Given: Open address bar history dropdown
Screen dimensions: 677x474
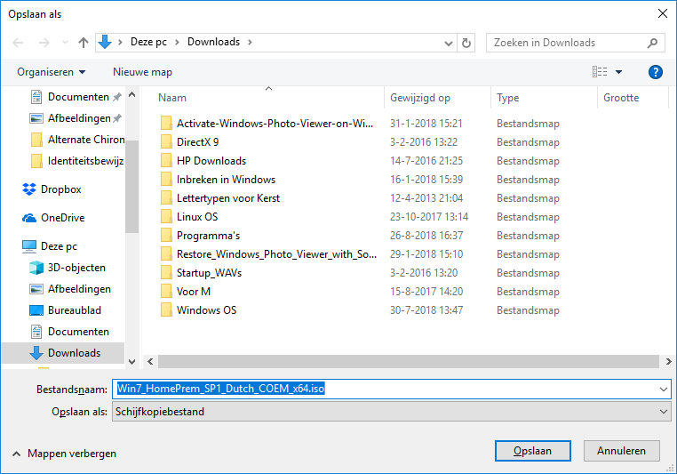Looking at the screenshot, I should (449, 43).
